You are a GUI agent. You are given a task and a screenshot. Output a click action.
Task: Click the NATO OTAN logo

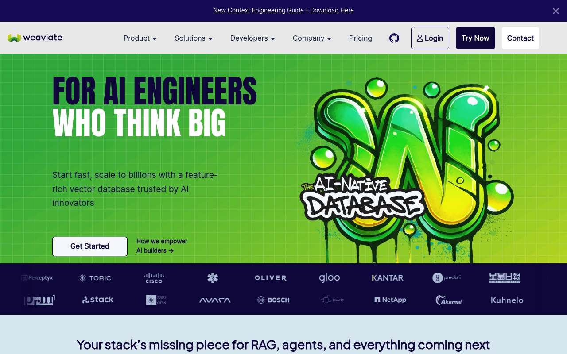156,300
